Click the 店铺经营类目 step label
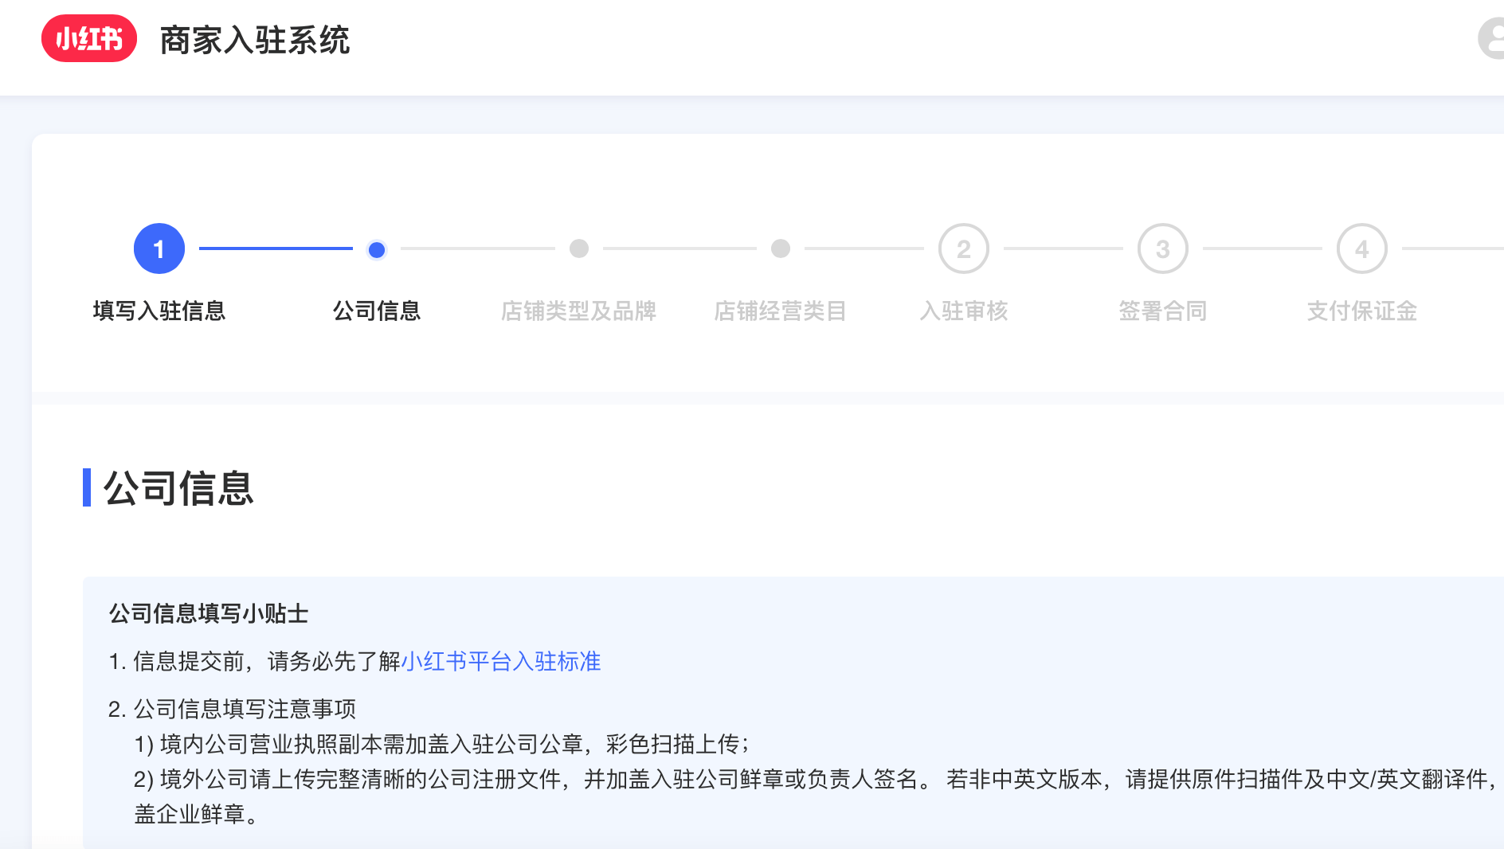Screen dimensions: 1504x849 780,311
